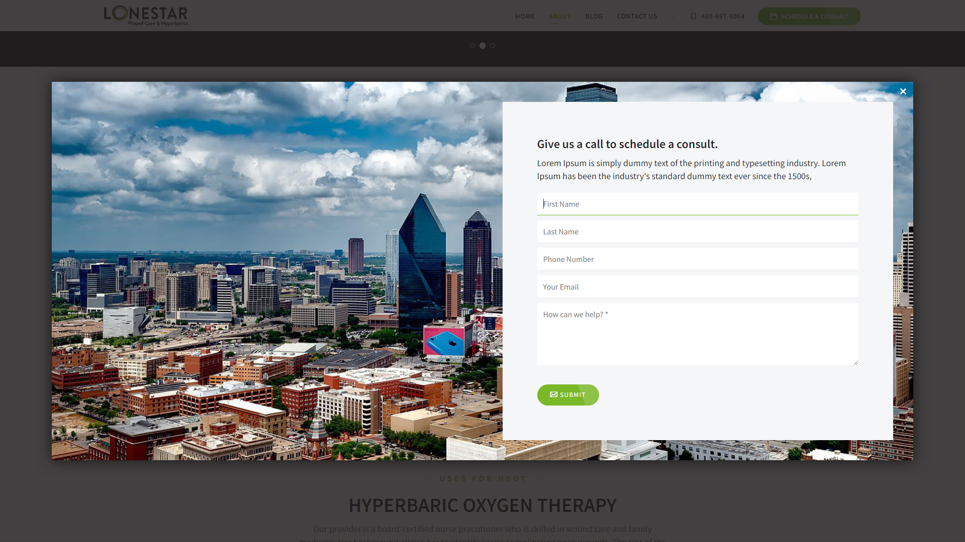Focus the Last Name input
This screenshot has width=965, height=542.
697,231
